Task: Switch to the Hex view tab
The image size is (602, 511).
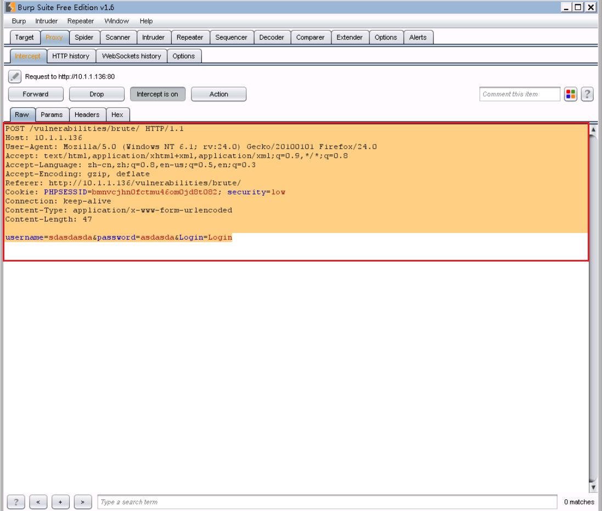Action: click(x=117, y=115)
